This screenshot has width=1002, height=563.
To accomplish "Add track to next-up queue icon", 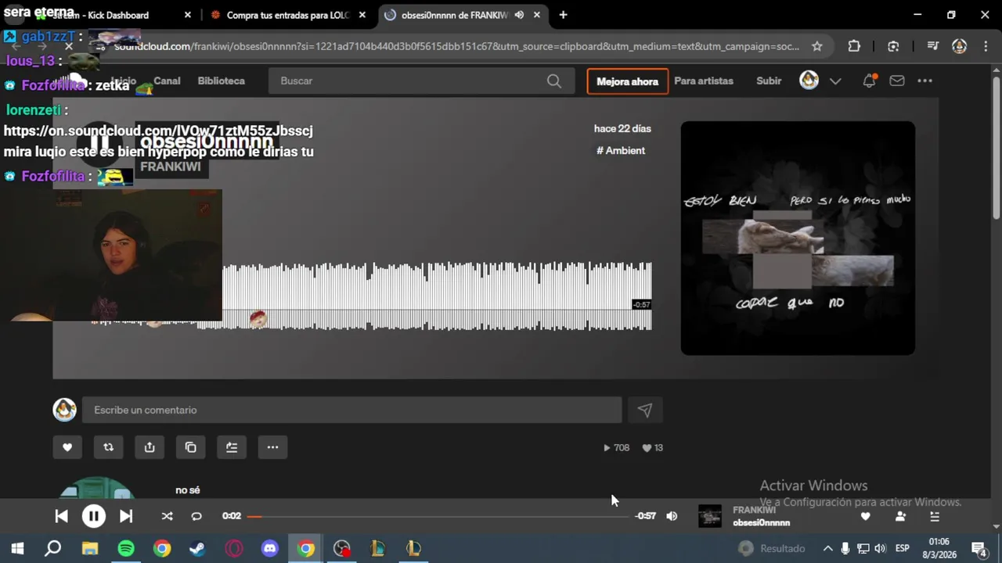I will coord(232,447).
